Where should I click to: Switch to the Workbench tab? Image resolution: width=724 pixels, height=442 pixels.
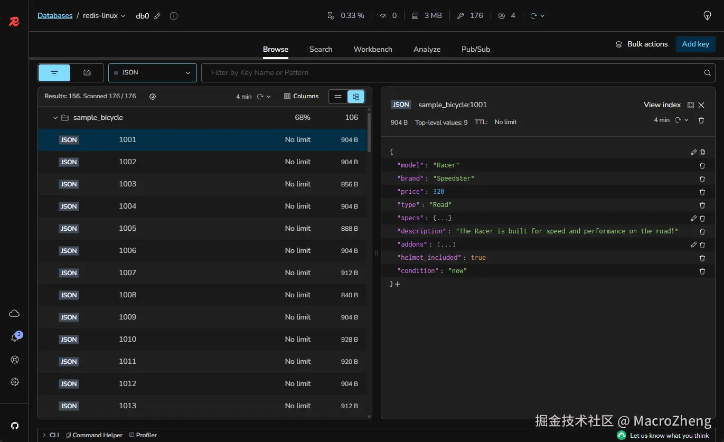pyautogui.click(x=373, y=49)
